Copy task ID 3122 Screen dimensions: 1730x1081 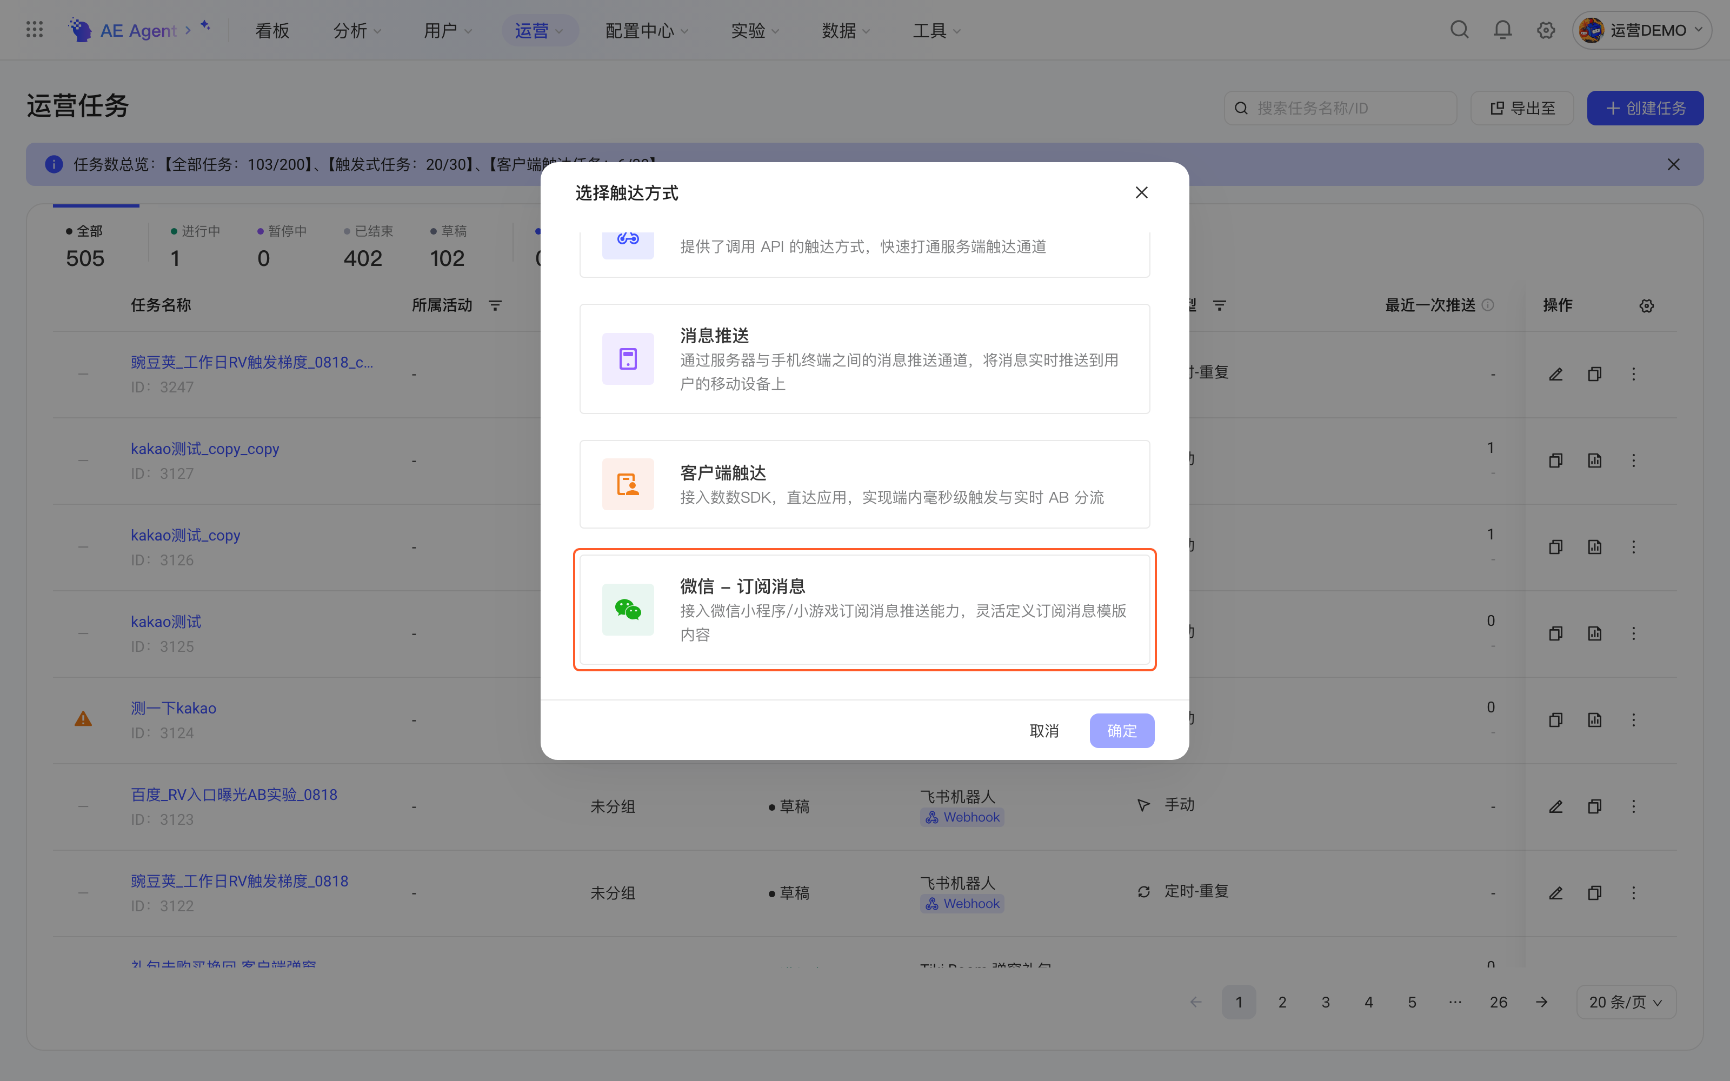tap(1595, 893)
